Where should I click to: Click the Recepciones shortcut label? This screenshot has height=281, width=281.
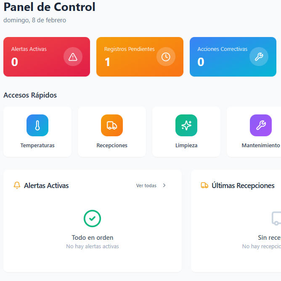(x=112, y=146)
